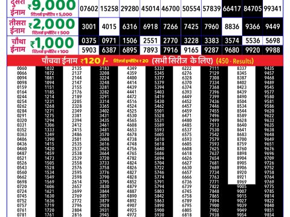Select the number 3228
The image size is (290, 217).
(192, 41)
